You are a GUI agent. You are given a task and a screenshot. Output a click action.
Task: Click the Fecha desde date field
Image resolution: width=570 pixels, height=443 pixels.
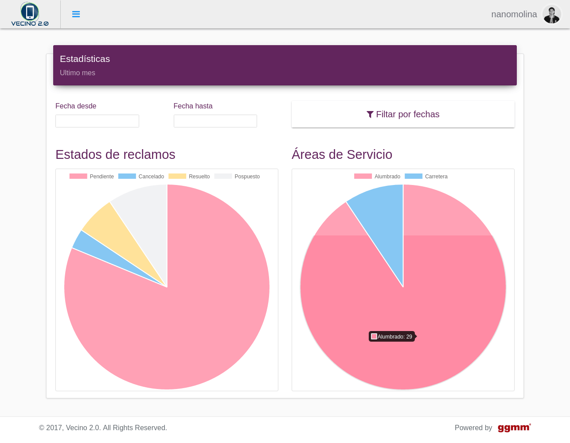pyautogui.click(x=97, y=121)
